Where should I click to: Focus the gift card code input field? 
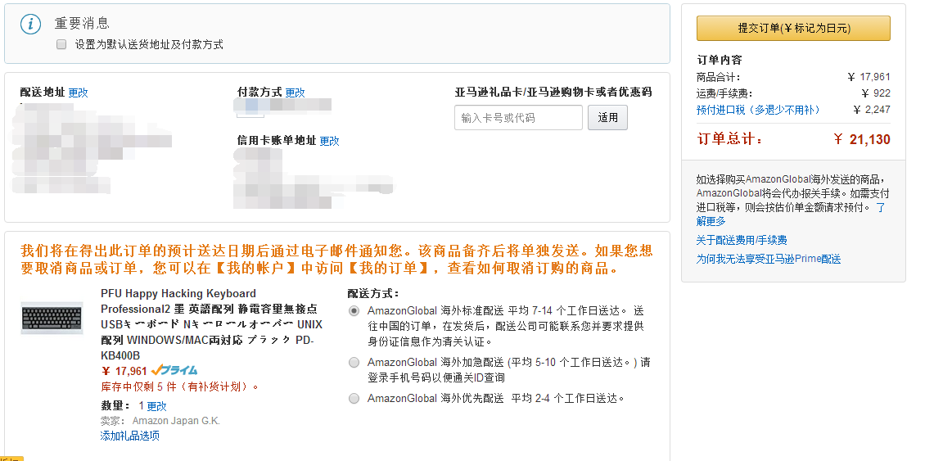click(x=518, y=117)
